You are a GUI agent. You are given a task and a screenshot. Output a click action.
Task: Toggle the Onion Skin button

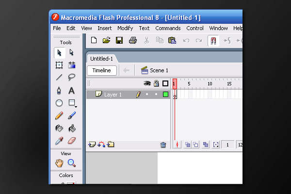[x=188, y=145]
